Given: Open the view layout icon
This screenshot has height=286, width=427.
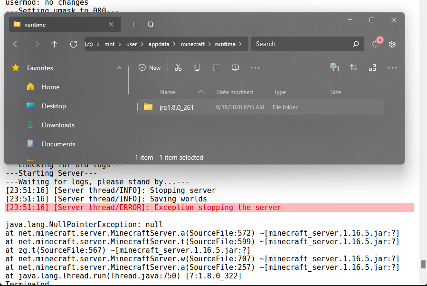Looking at the screenshot, I should coord(372,67).
